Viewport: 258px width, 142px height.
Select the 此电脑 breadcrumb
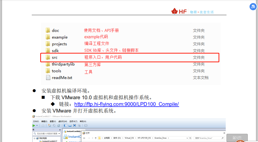pos(107,138)
